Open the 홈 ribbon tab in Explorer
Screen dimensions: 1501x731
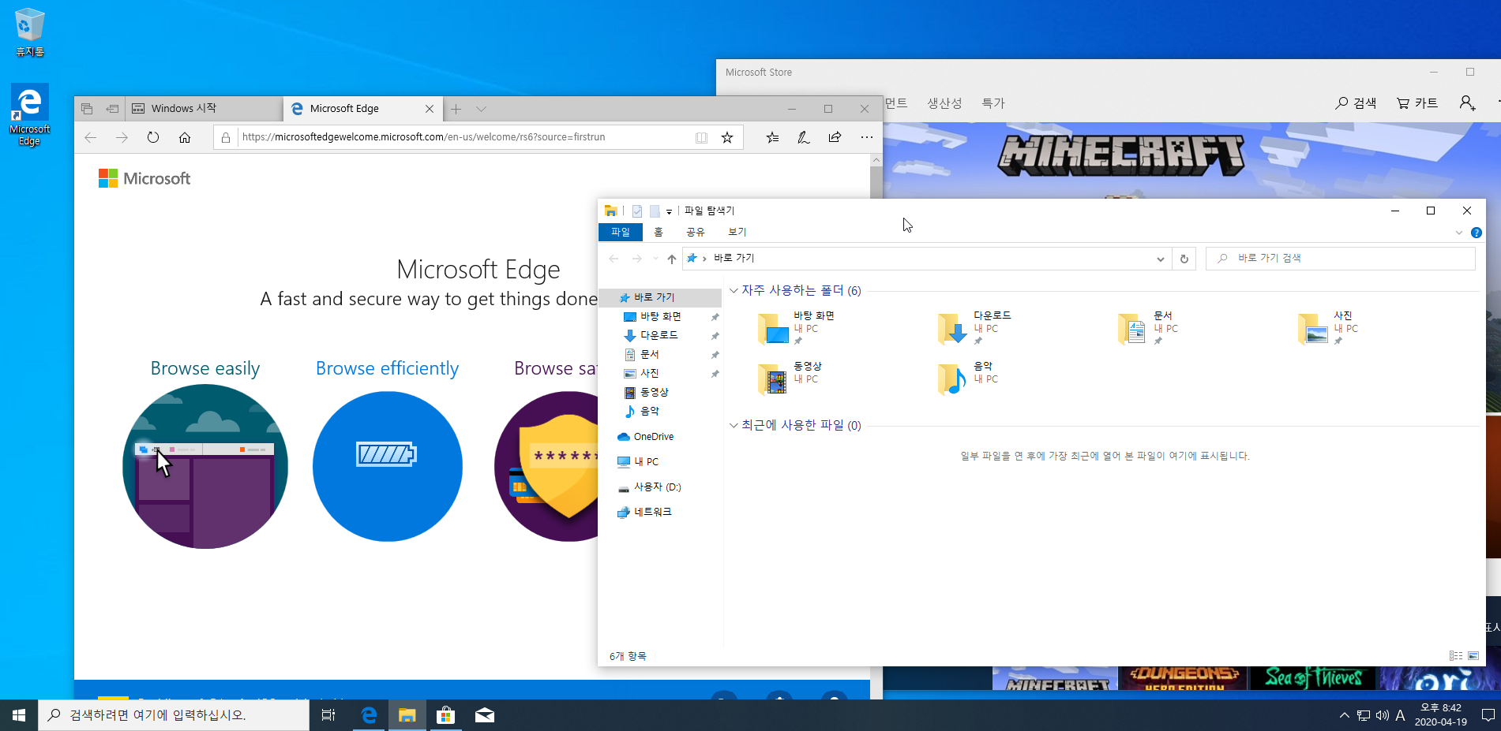[659, 232]
